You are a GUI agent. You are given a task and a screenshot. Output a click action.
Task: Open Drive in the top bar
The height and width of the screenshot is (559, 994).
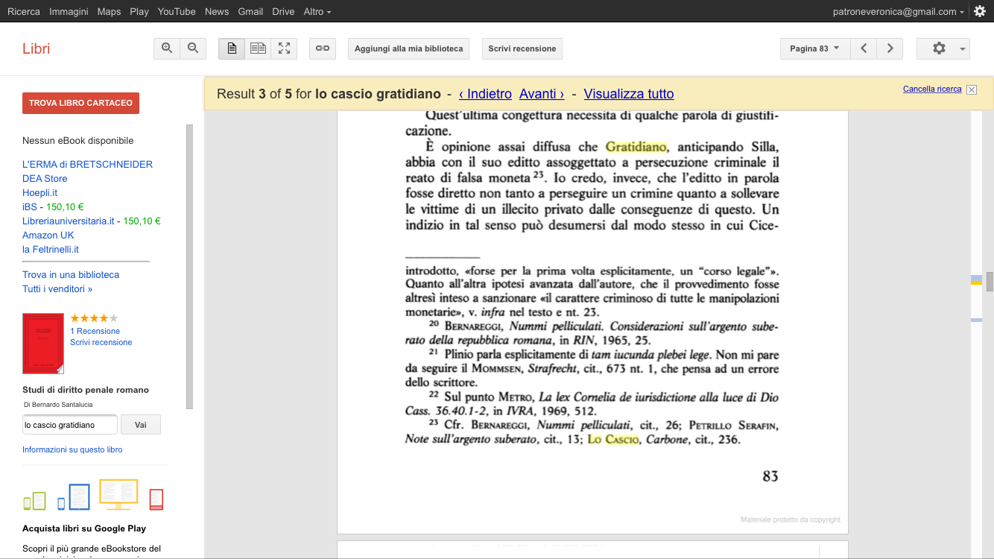(x=283, y=11)
